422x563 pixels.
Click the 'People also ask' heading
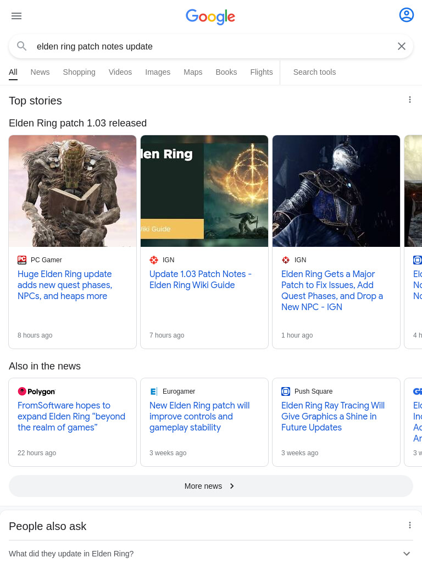[47, 526]
